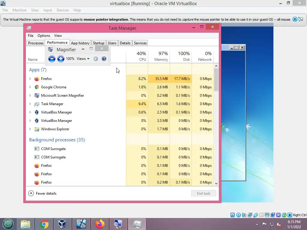Open VirtualBox Manager from the taskbar
The width and height of the screenshot is (307, 230).
pyautogui.click(x=62, y=224)
